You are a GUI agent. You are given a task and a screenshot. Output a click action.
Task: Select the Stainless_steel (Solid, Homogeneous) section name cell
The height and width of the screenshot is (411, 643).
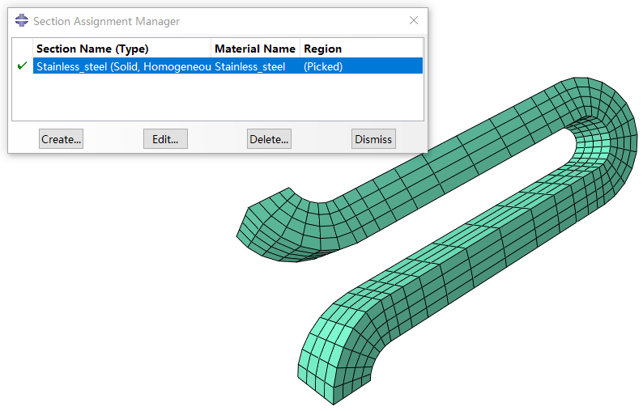click(121, 66)
